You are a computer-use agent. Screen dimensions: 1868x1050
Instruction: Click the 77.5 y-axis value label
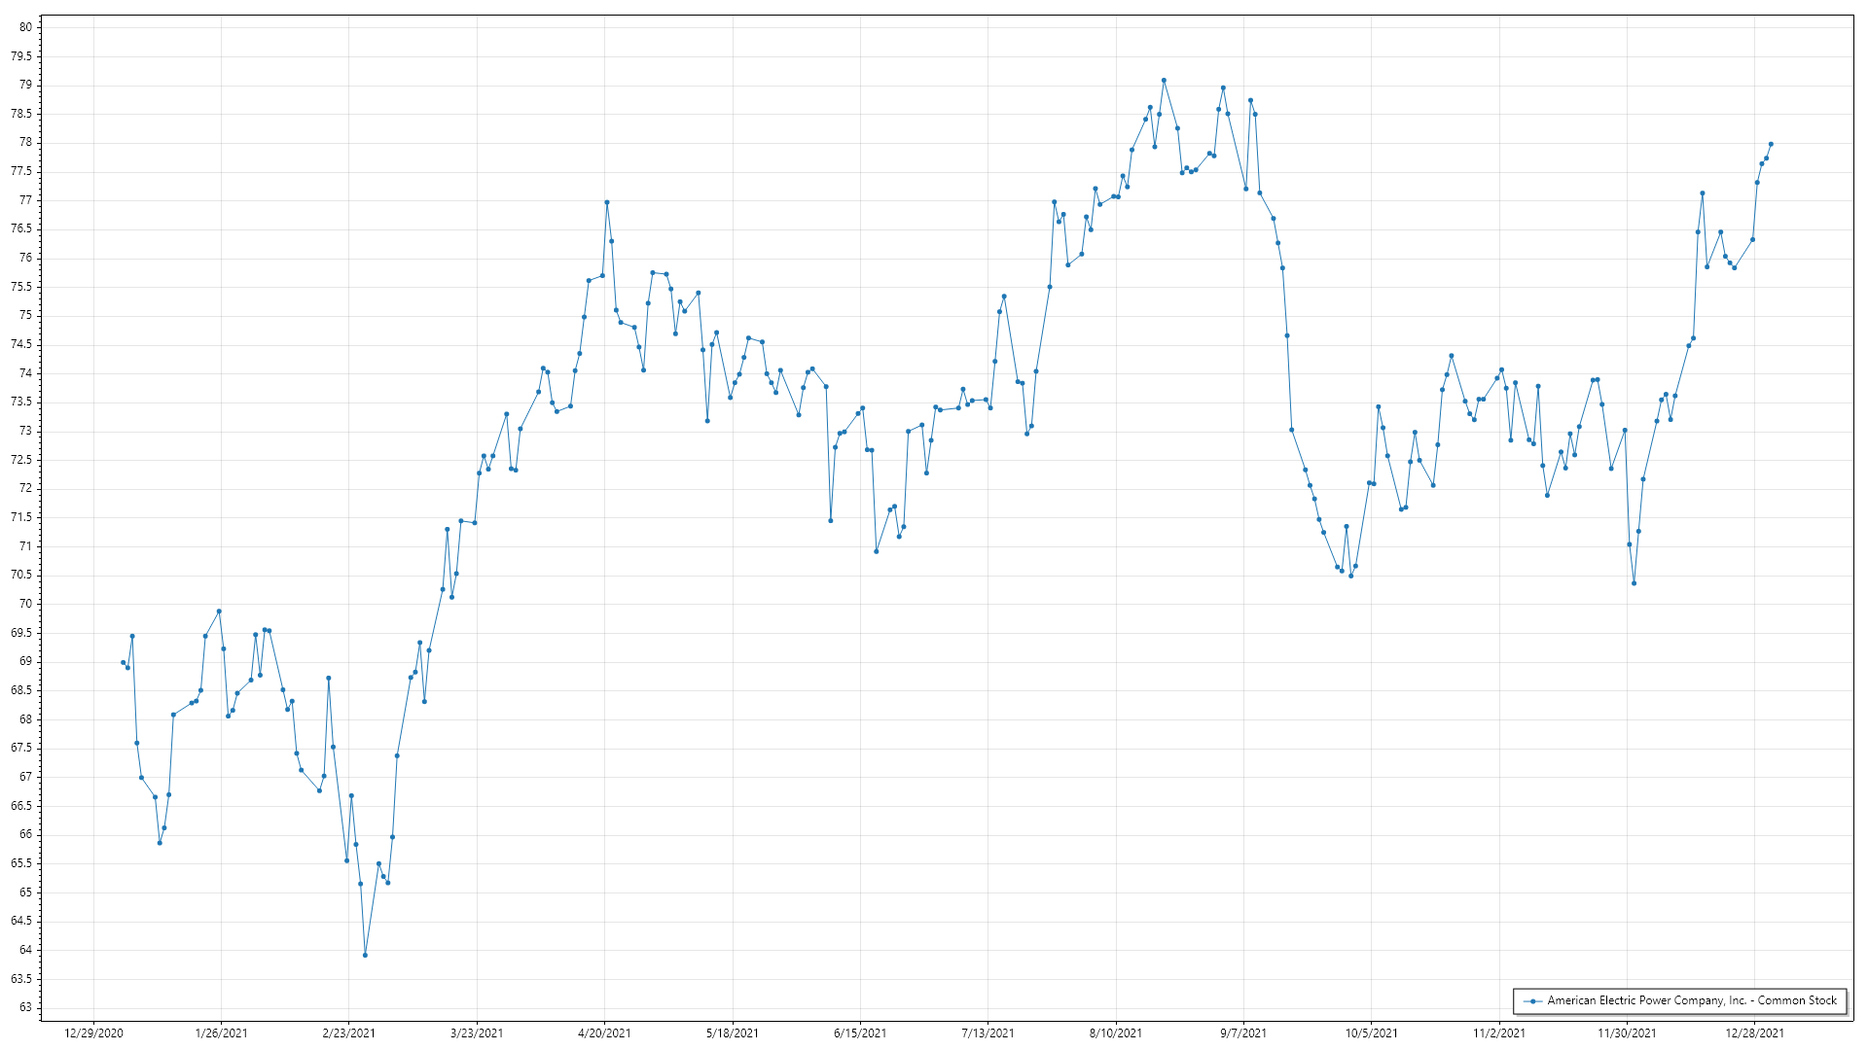[x=21, y=172]
